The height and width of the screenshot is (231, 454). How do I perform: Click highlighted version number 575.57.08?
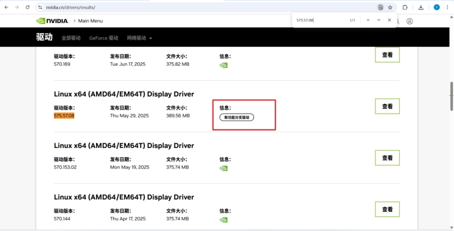tap(64, 116)
